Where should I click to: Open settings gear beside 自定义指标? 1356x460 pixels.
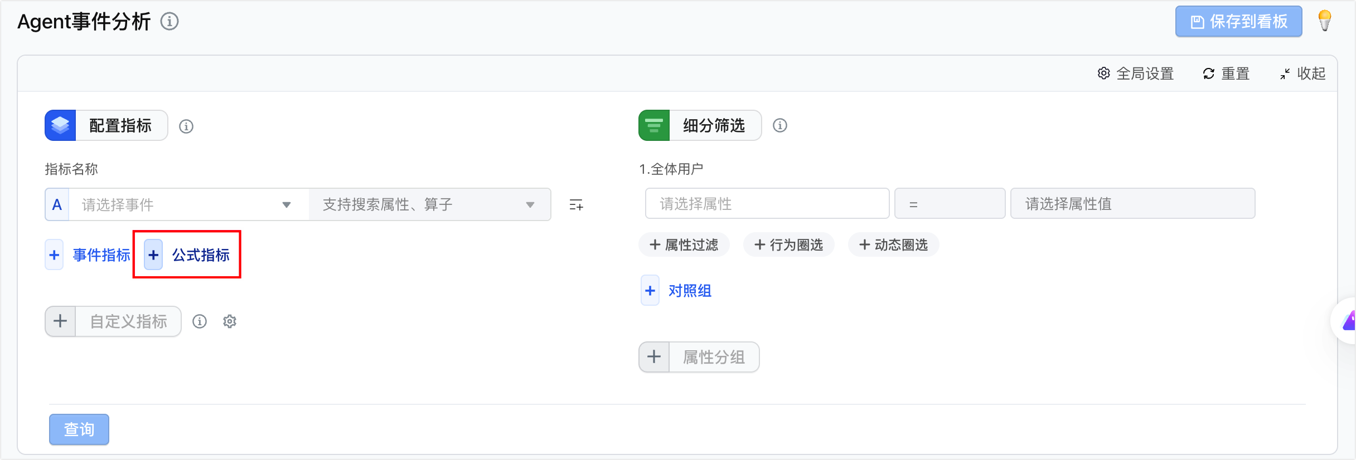tap(230, 321)
